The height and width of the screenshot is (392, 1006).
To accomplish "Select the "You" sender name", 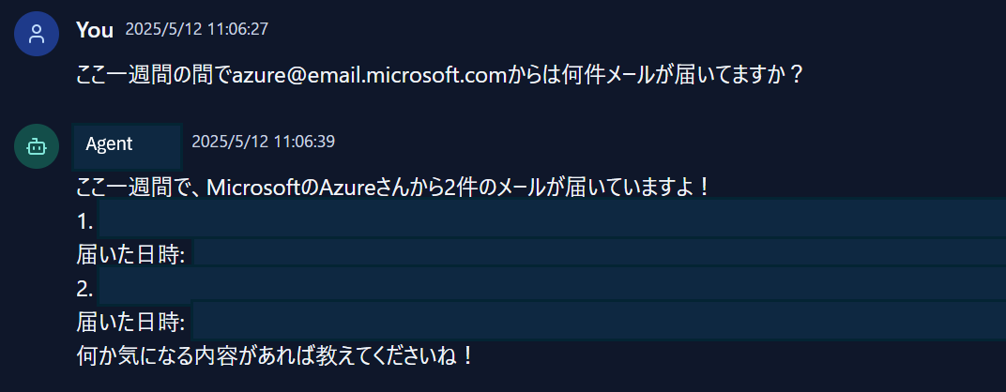I will pos(94,29).
